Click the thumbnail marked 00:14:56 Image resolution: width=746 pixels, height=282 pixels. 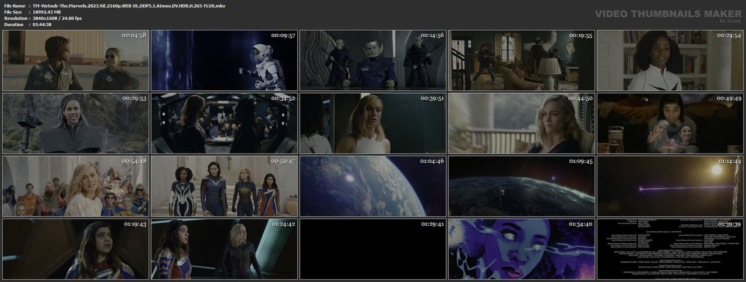coord(372,60)
